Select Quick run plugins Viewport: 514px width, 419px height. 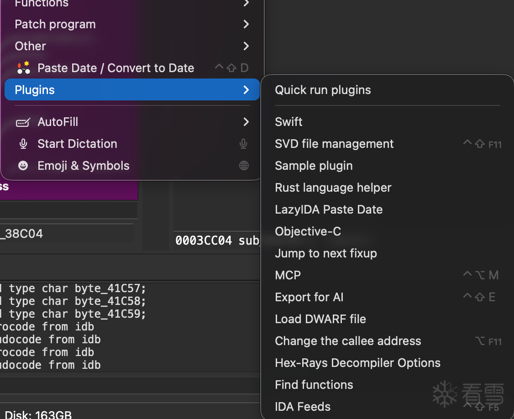click(323, 90)
